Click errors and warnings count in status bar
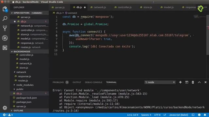 coord(8,115)
